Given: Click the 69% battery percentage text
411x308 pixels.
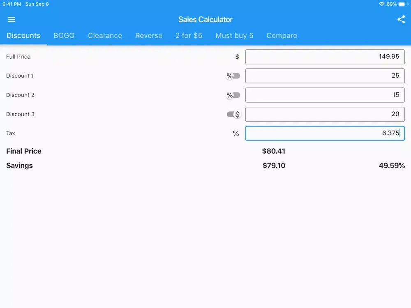Looking at the screenshot, I should click(392, 4).
